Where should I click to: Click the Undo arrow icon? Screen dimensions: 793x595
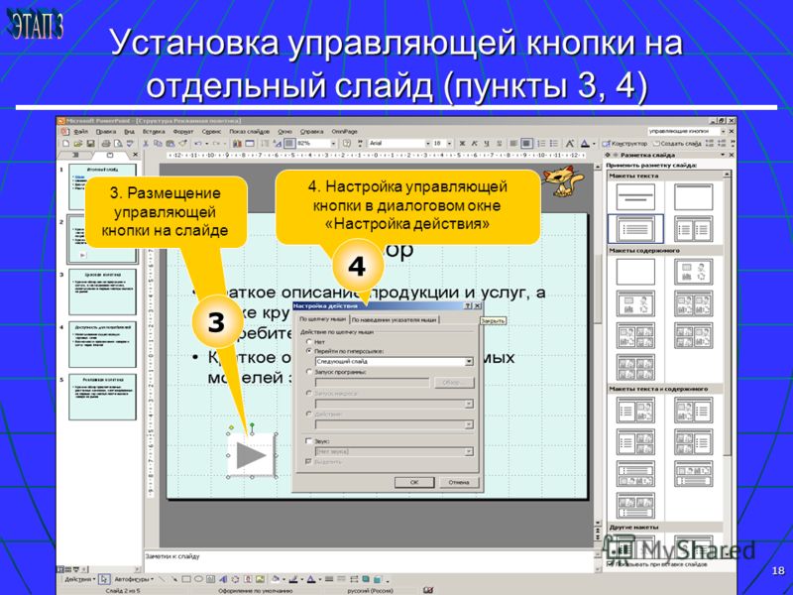[198, 144]
